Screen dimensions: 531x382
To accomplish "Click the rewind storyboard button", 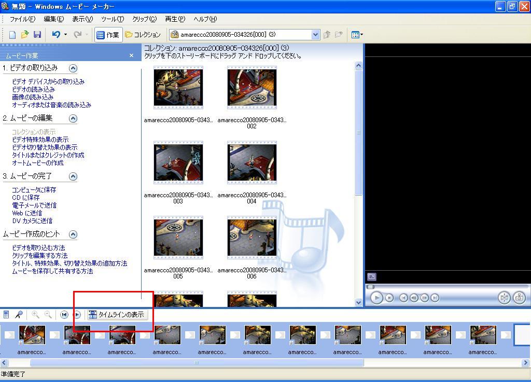I will 64,315.
